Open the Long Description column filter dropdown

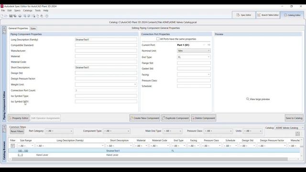70,146
